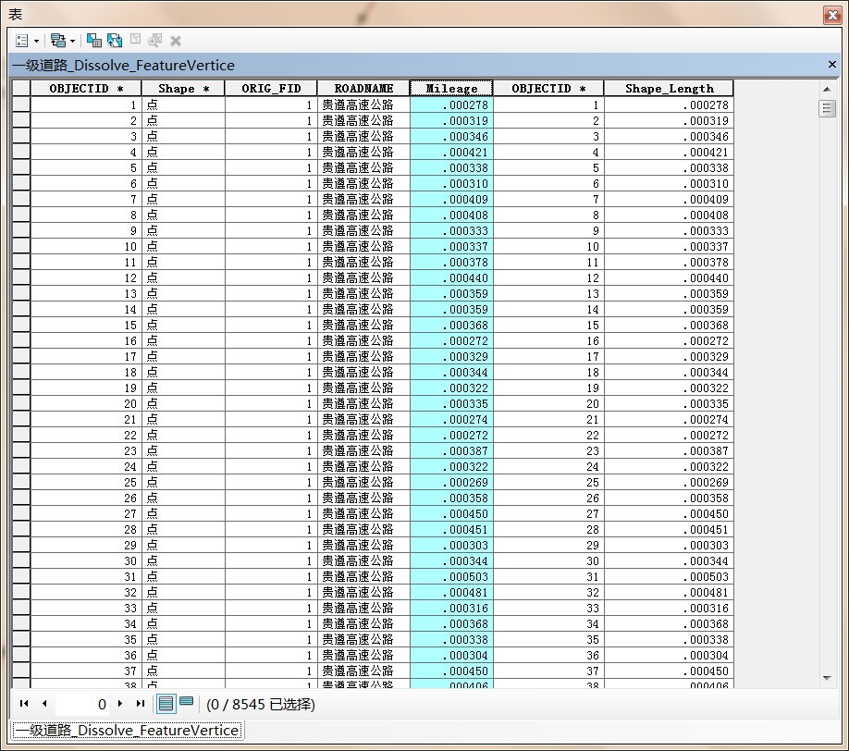This screenshot has width=849, height=751.
Task: Select the Mileage column header
Action: (x=451, y=88)
